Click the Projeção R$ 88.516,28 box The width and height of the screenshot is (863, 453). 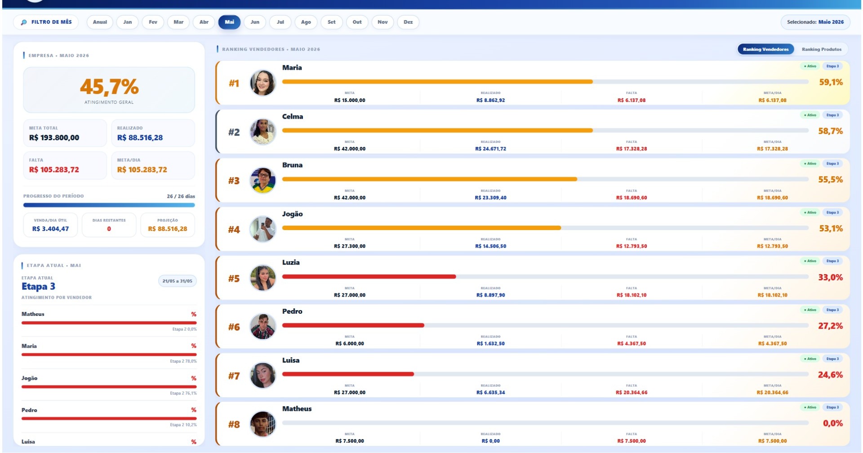(x=168, y=225)
